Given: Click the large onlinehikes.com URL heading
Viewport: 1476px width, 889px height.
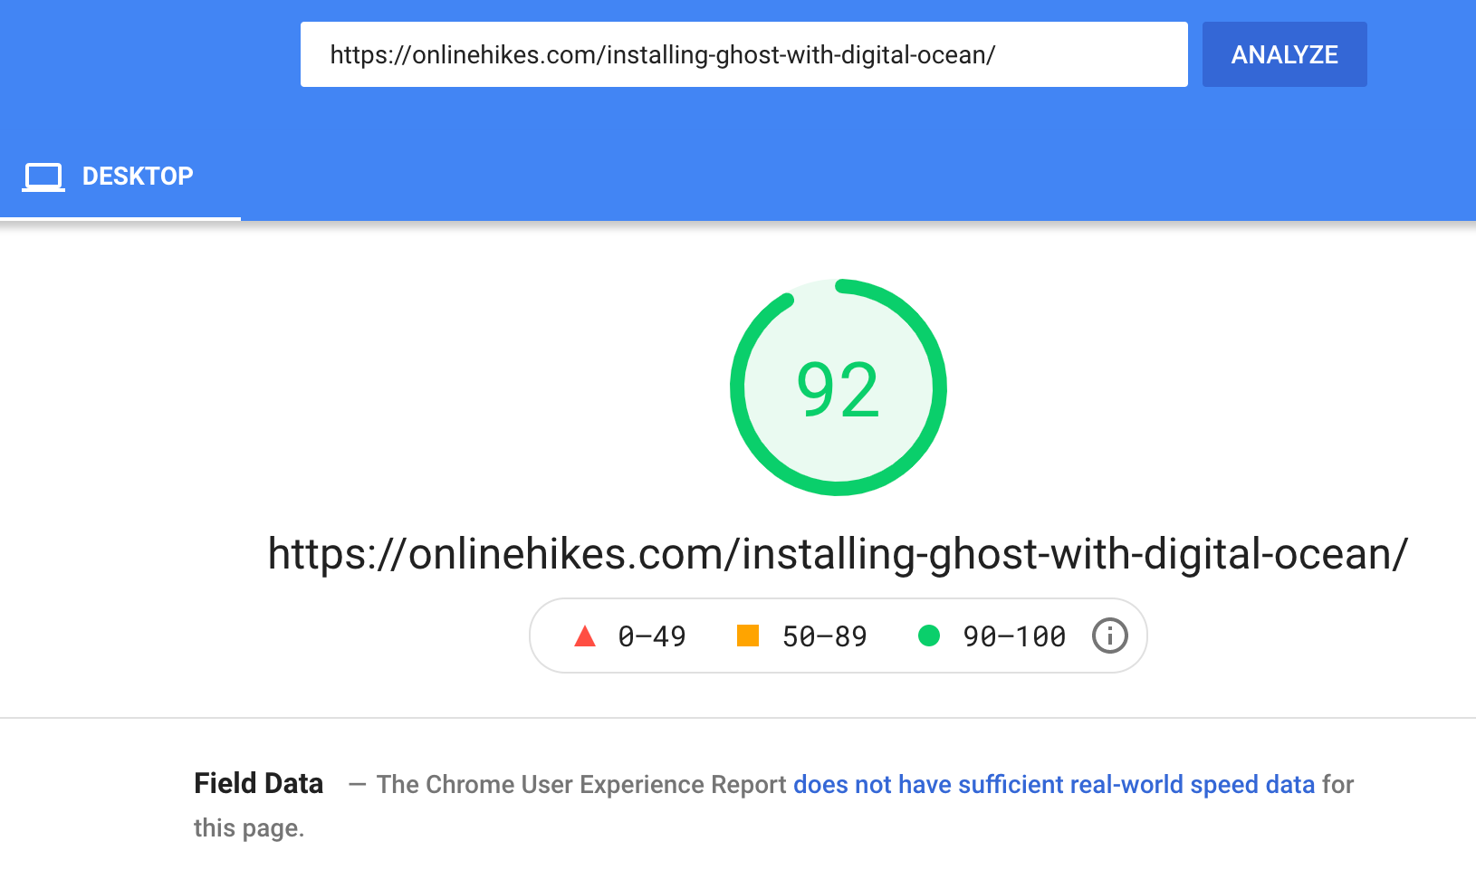Looking at the screenshot, I should click(x=838, y=553).
